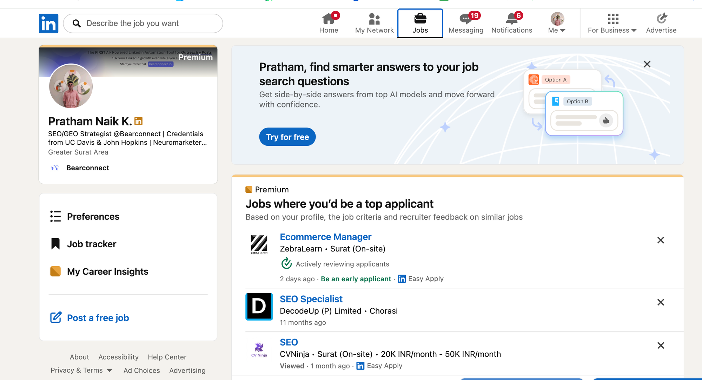Open the Help Center footer link

click(167, 357)
